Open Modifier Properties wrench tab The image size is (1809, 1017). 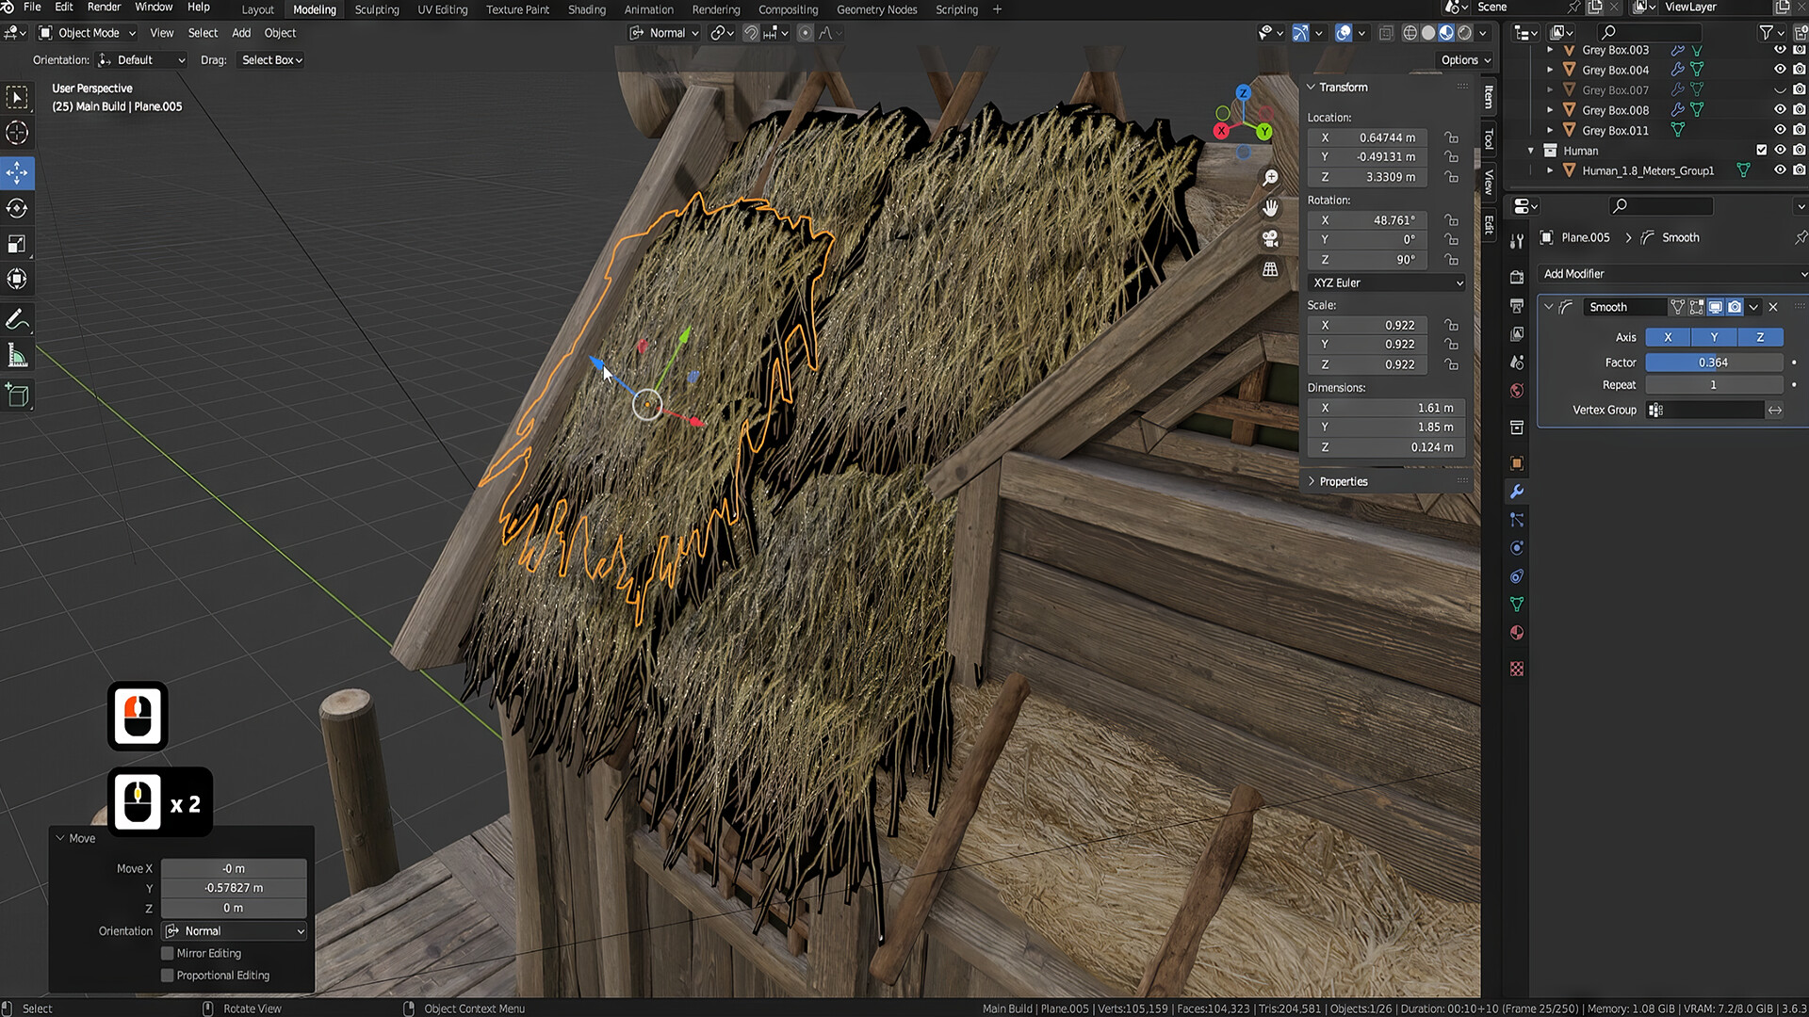coord(1516,492)
